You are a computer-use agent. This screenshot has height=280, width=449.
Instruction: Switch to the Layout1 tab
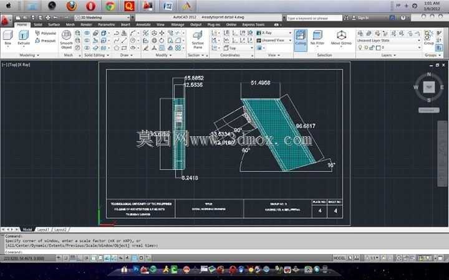click(44, 230)
